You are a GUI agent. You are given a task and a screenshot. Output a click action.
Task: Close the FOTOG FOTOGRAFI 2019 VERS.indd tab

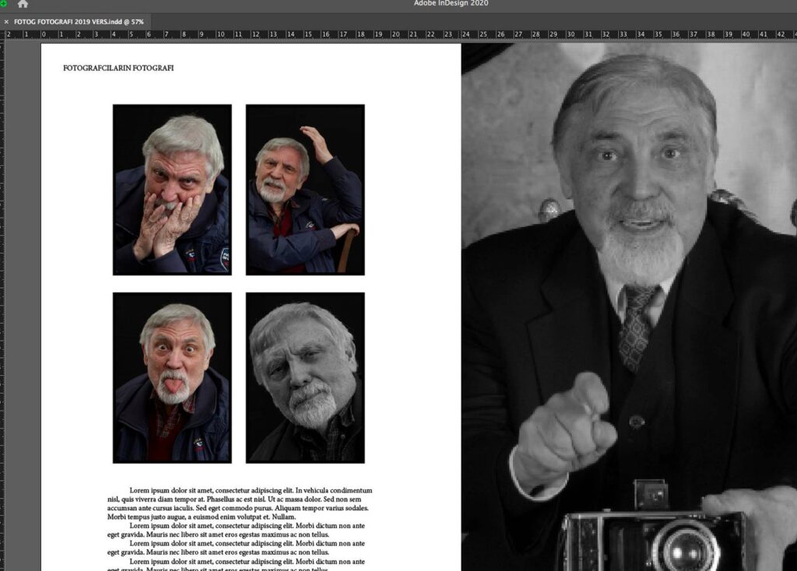click(x=6, y=22)
